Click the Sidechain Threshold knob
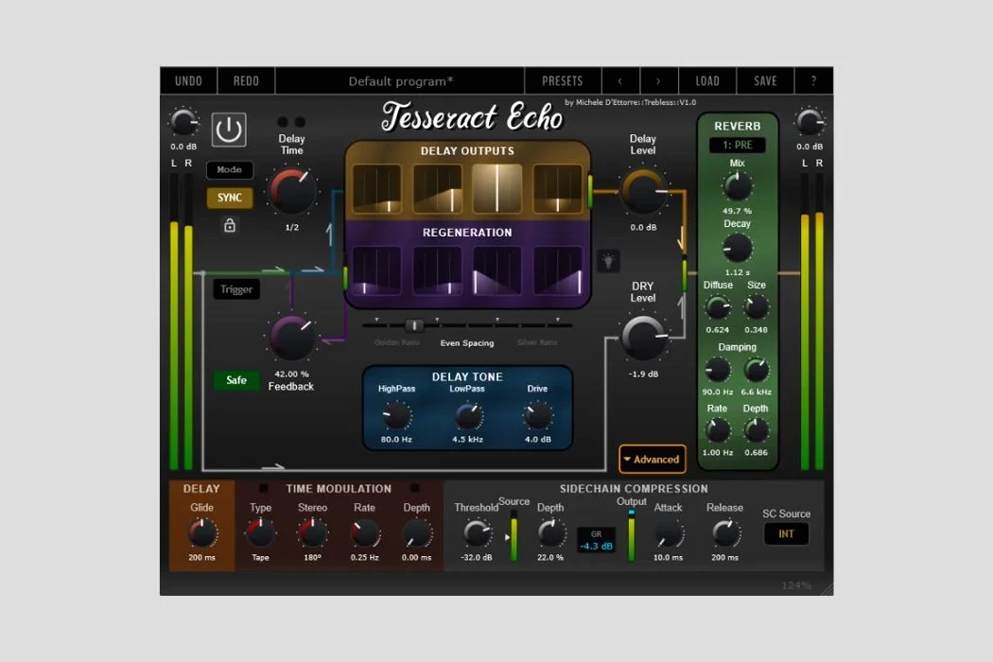Viewport: 993px width, 662px height. [x=477, y=533]
